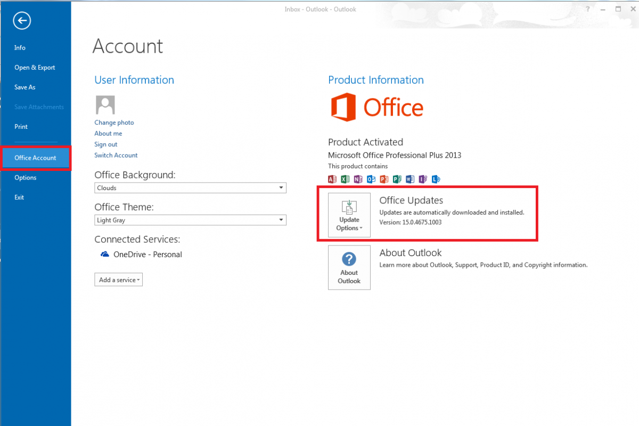Image resolution: width=639 pixels, height=426 pixels.
Task: Click the Microsoft Office Professional Plus 2013 text
Action: coord(395,155)
